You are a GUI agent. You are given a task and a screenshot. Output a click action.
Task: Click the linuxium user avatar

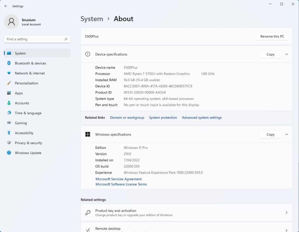(x=11, y=22)
